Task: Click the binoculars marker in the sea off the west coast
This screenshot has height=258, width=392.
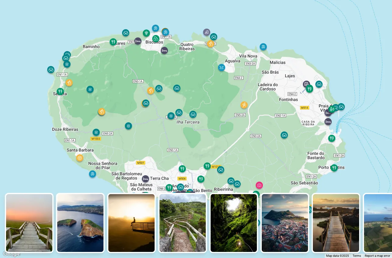Action: (51, 70)
